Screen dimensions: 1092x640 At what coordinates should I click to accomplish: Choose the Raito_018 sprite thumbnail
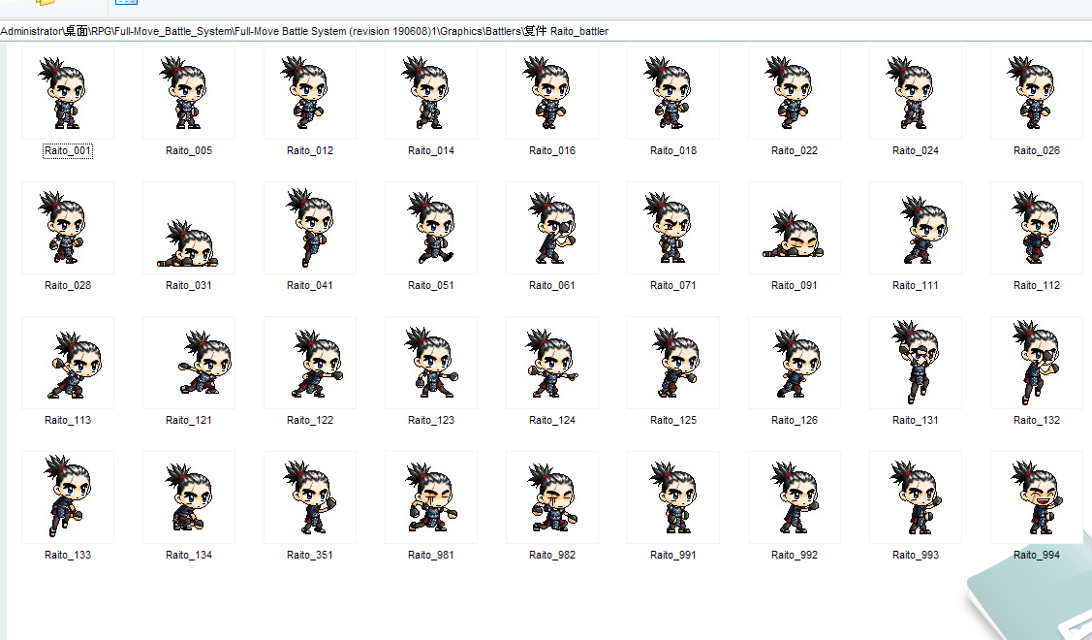pos(673,93)
